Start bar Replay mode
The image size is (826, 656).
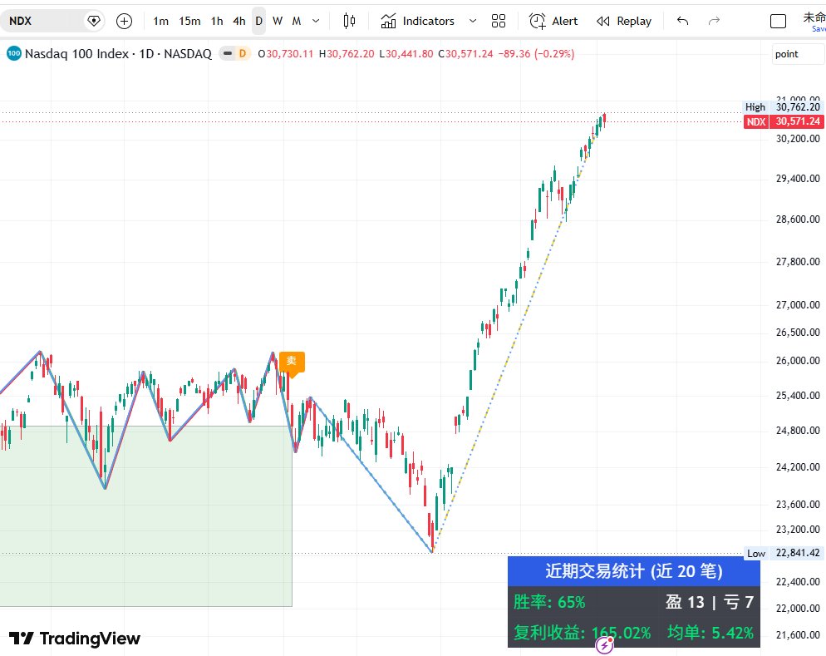click(x=624, y=21)
